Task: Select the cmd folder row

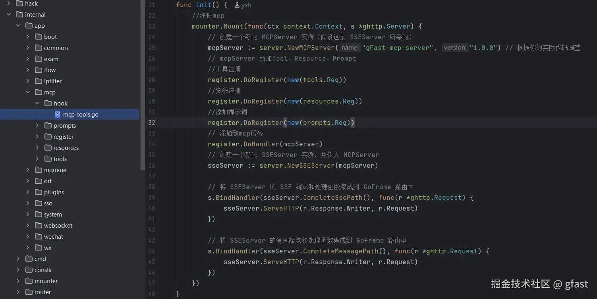Action: point(70,259)
